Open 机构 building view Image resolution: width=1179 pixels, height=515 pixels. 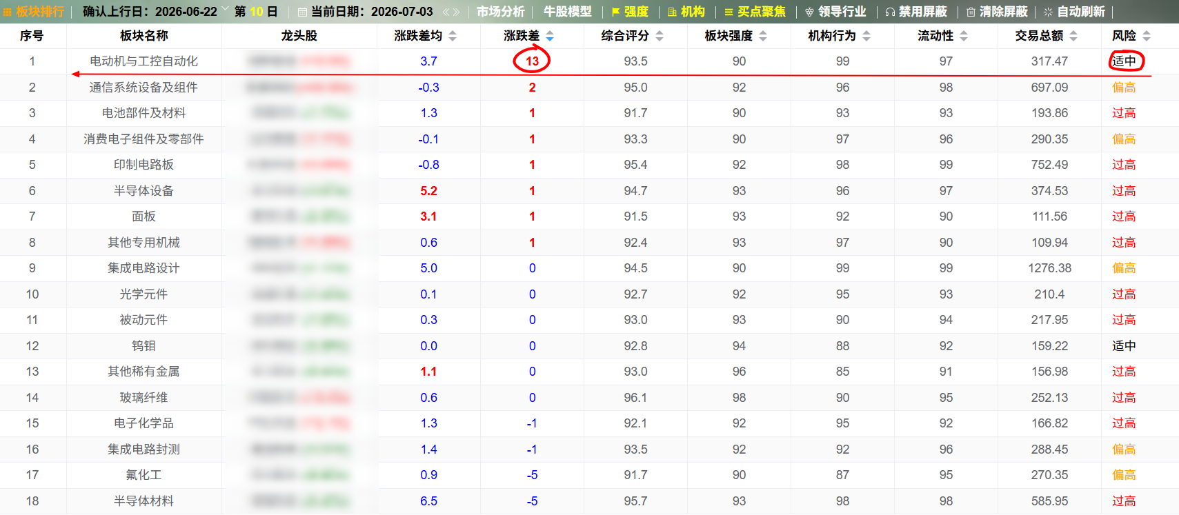point(686,12)
